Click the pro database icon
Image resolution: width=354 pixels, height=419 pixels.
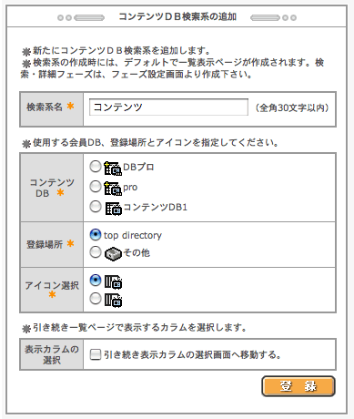(113, 189)
